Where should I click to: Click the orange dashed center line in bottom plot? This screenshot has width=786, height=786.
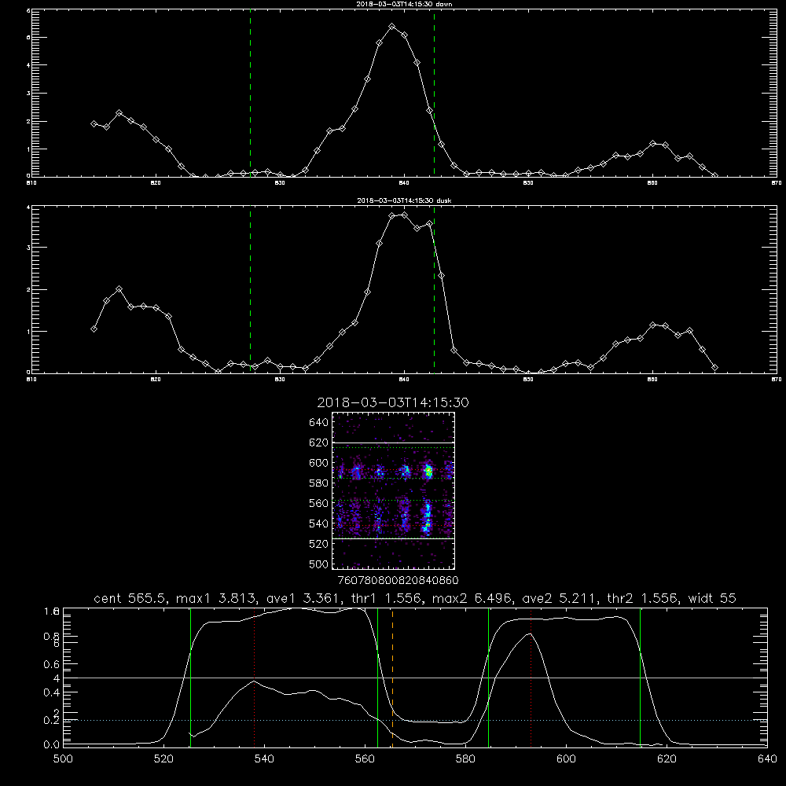pyautogui.click(x=392, y=678)
